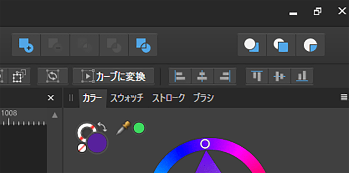This screenshot has width=349, height=173.
Task: Close the left panel with X
Action: point(51,98)
